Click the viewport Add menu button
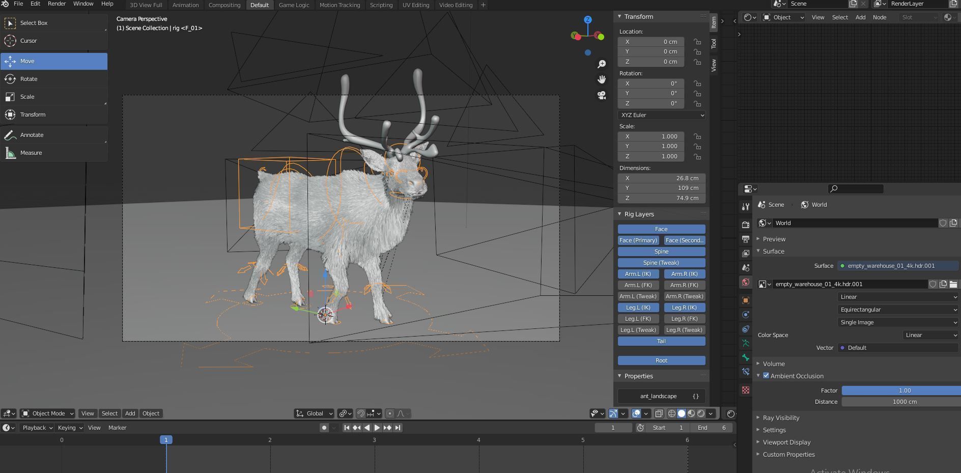Screen dimensions: 961x473 [x=130, y=413]
